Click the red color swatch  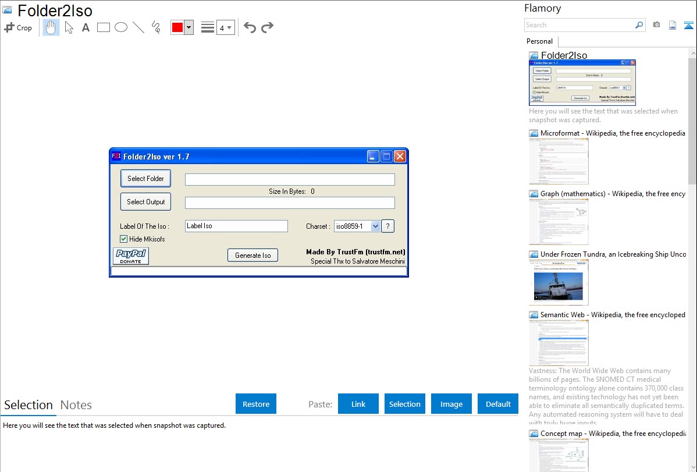(177, 27)
